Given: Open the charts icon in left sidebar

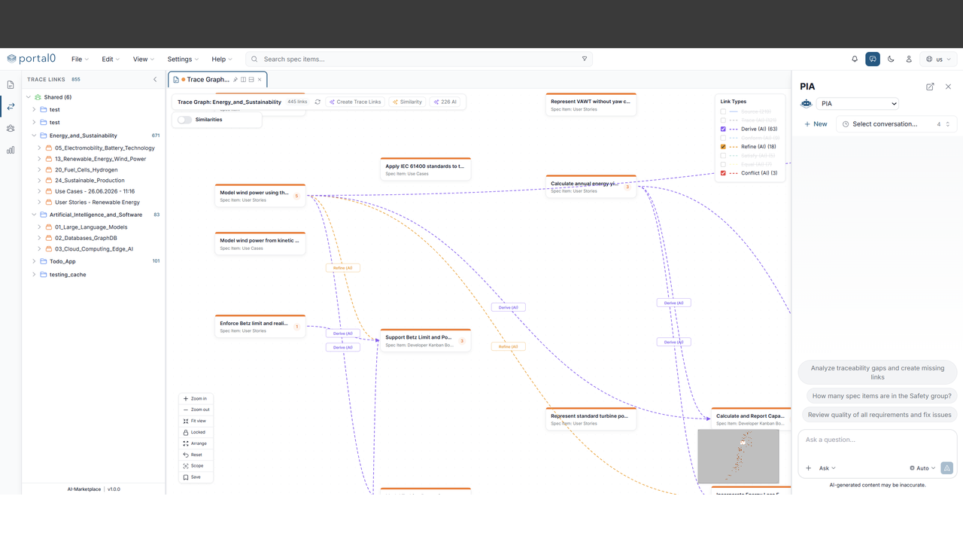Looking at the screenshot, I should [x=11, y=150].
